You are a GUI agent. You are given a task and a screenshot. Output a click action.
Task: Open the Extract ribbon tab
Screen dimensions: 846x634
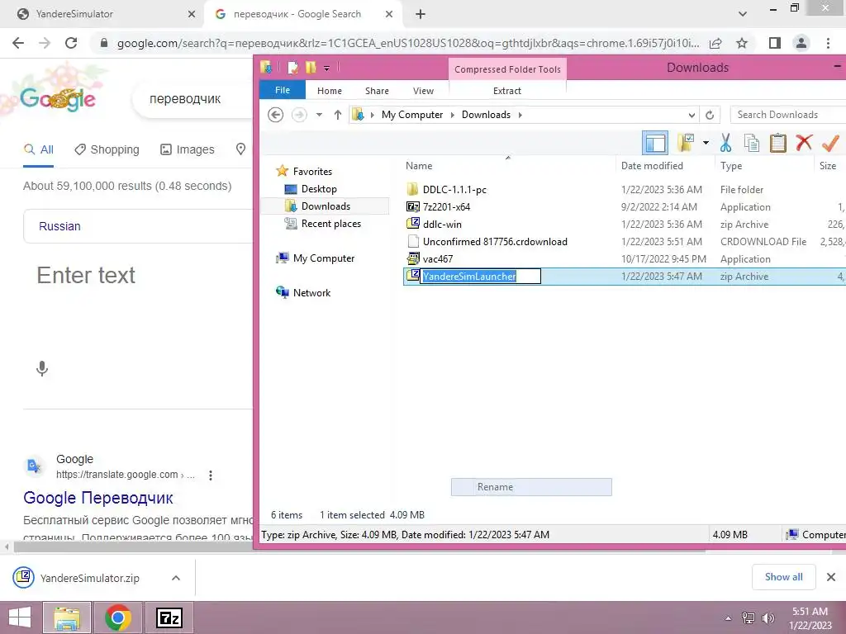507,91
